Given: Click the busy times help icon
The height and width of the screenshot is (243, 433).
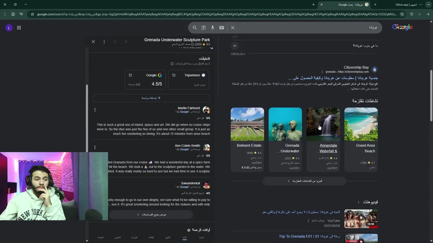Looking at the screenshot, I should pyautogui.click(x=189, y=230).
